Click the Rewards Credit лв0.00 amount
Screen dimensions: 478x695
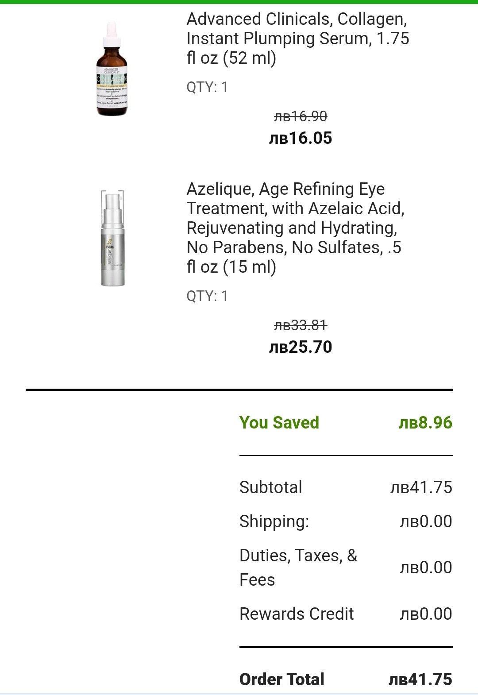point(426,614)
